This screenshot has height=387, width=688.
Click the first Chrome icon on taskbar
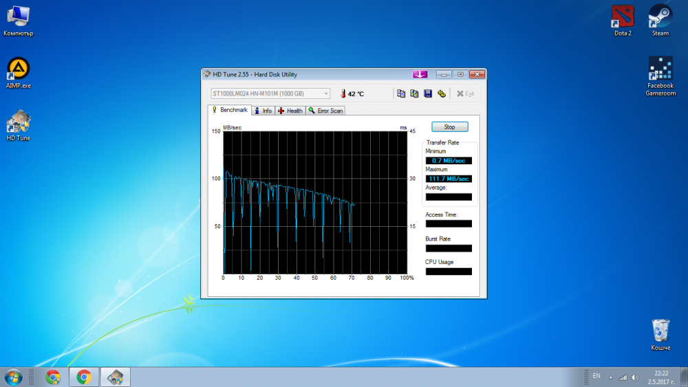(53, 377)
